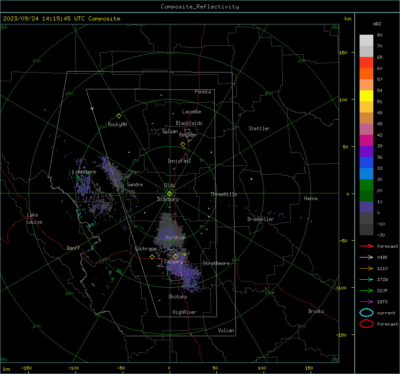Click the blue 36 dBZ color swatch

(x=366, y=162)
